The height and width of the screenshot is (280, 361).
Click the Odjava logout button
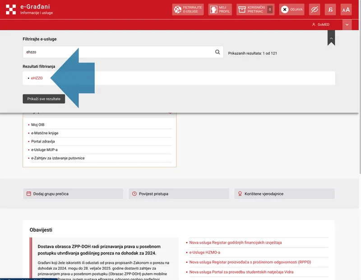[x=292, y=9]
